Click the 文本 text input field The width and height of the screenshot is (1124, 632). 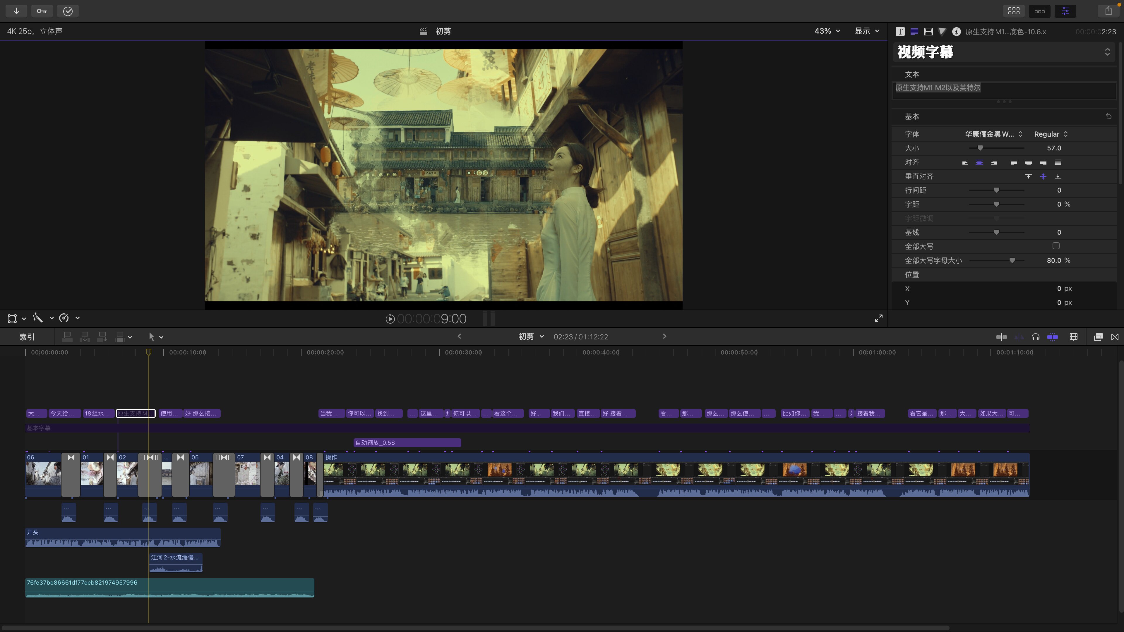coord(1004,90)
